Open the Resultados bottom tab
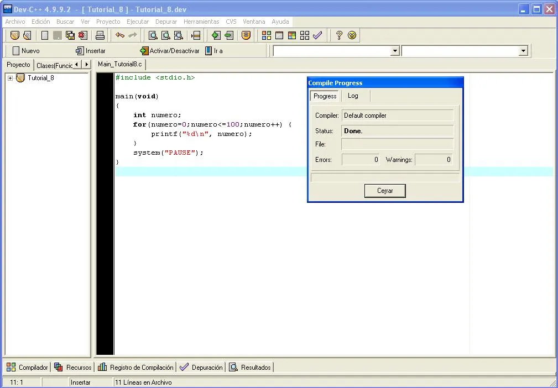Viewport: 558px width, 388px height. point(250,368)
